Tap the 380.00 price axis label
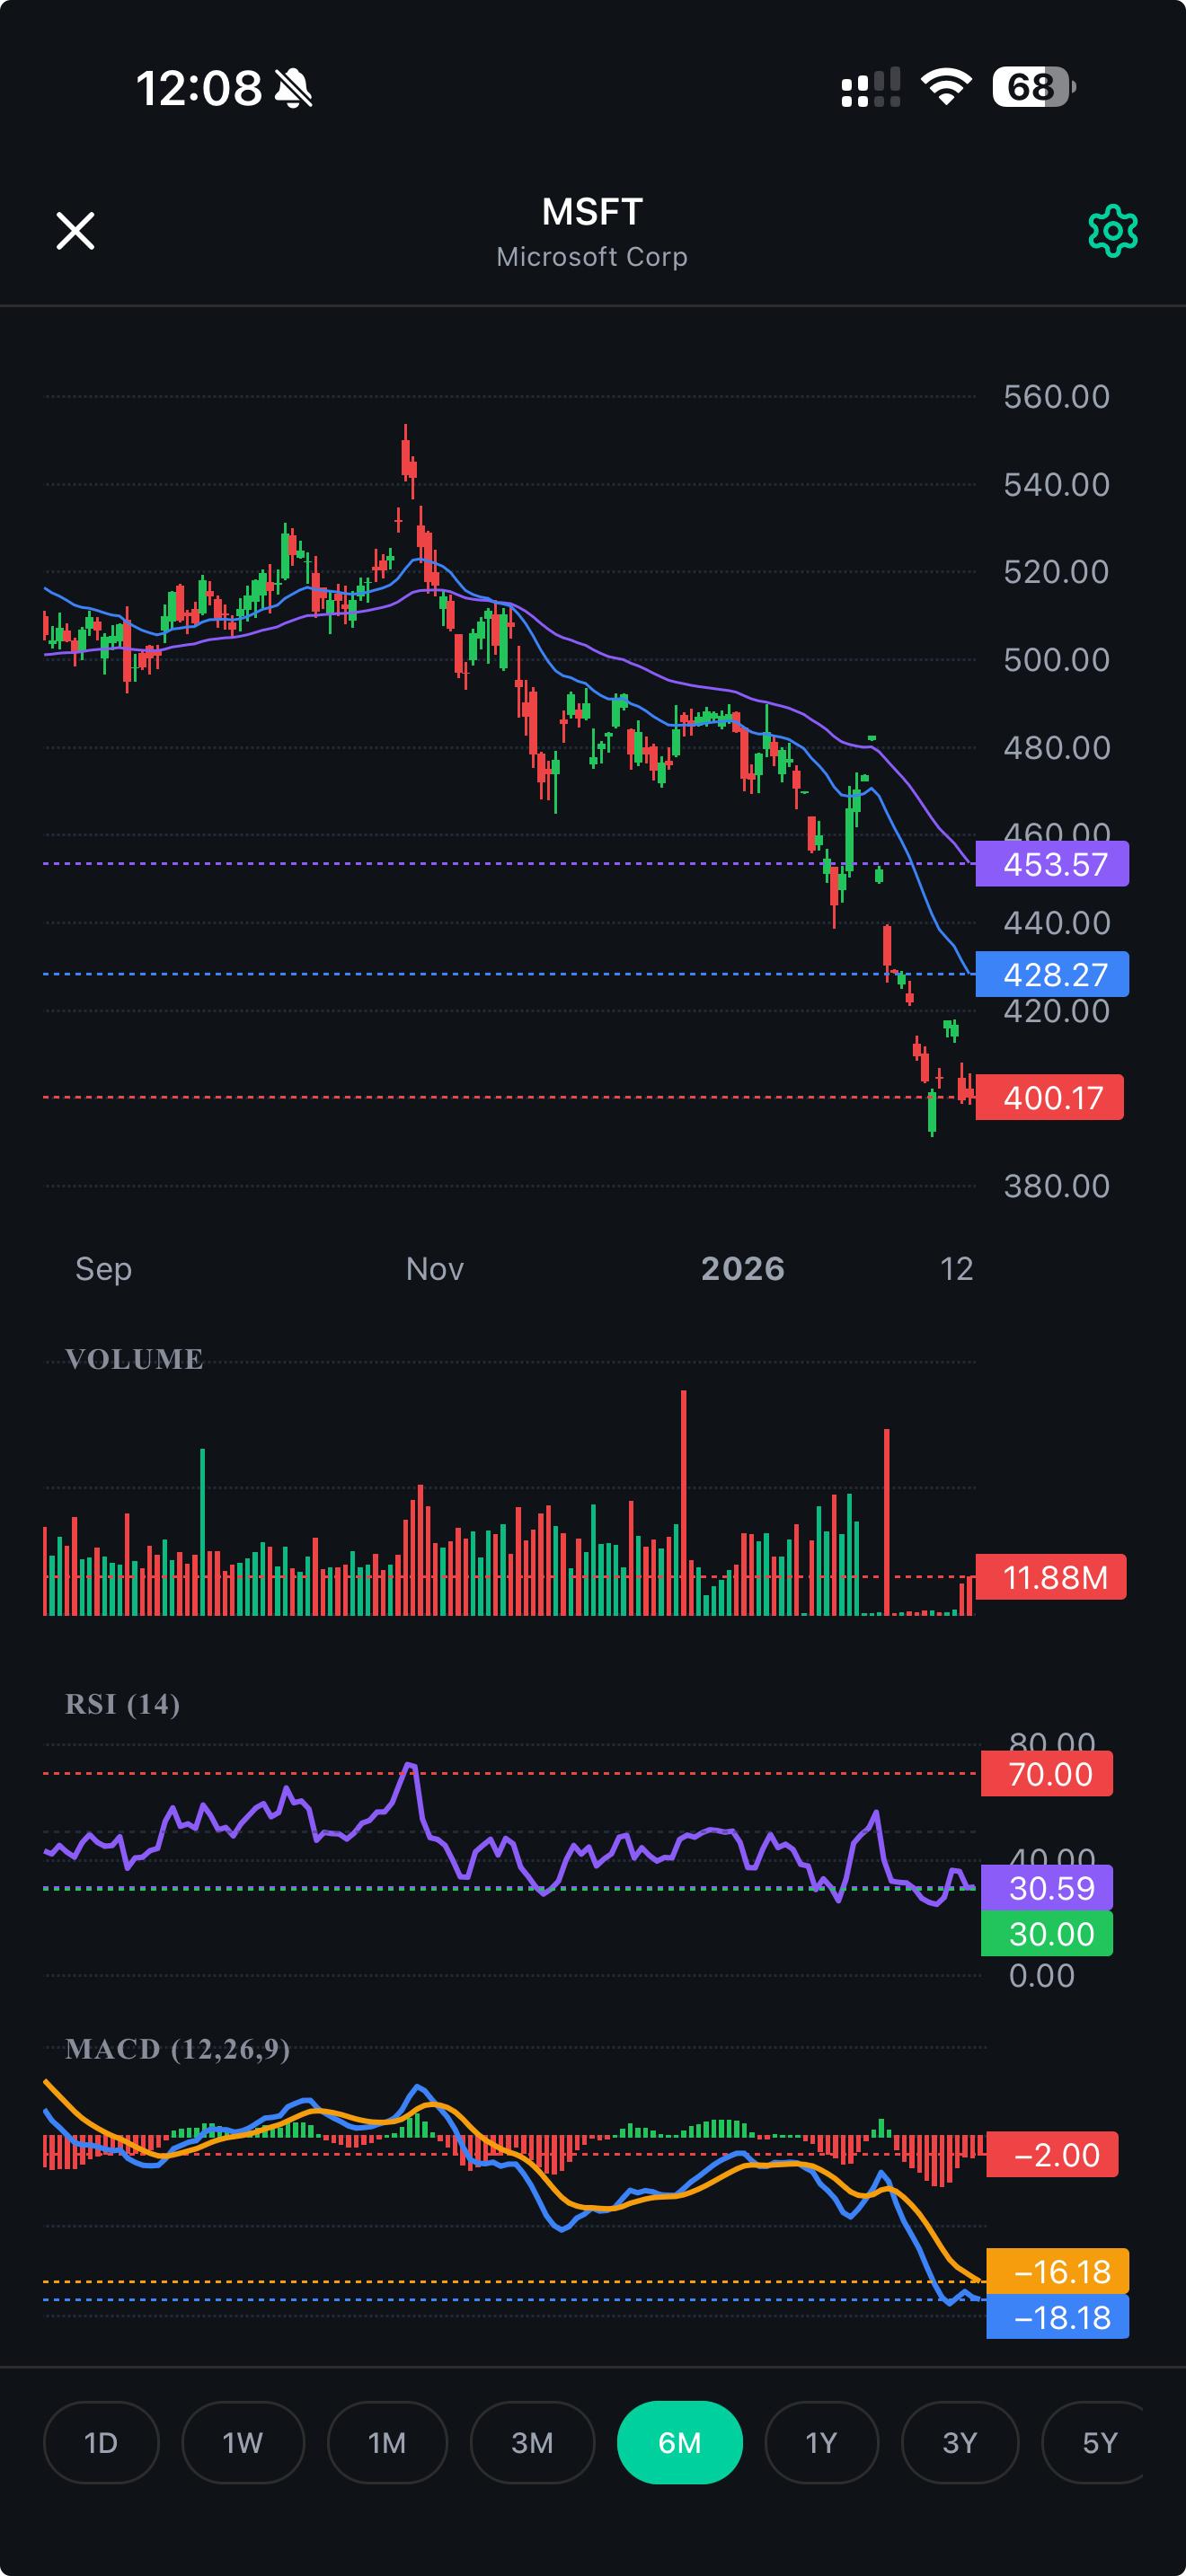The width and height of the screenshot is (1186, 2576). 1056,1186
